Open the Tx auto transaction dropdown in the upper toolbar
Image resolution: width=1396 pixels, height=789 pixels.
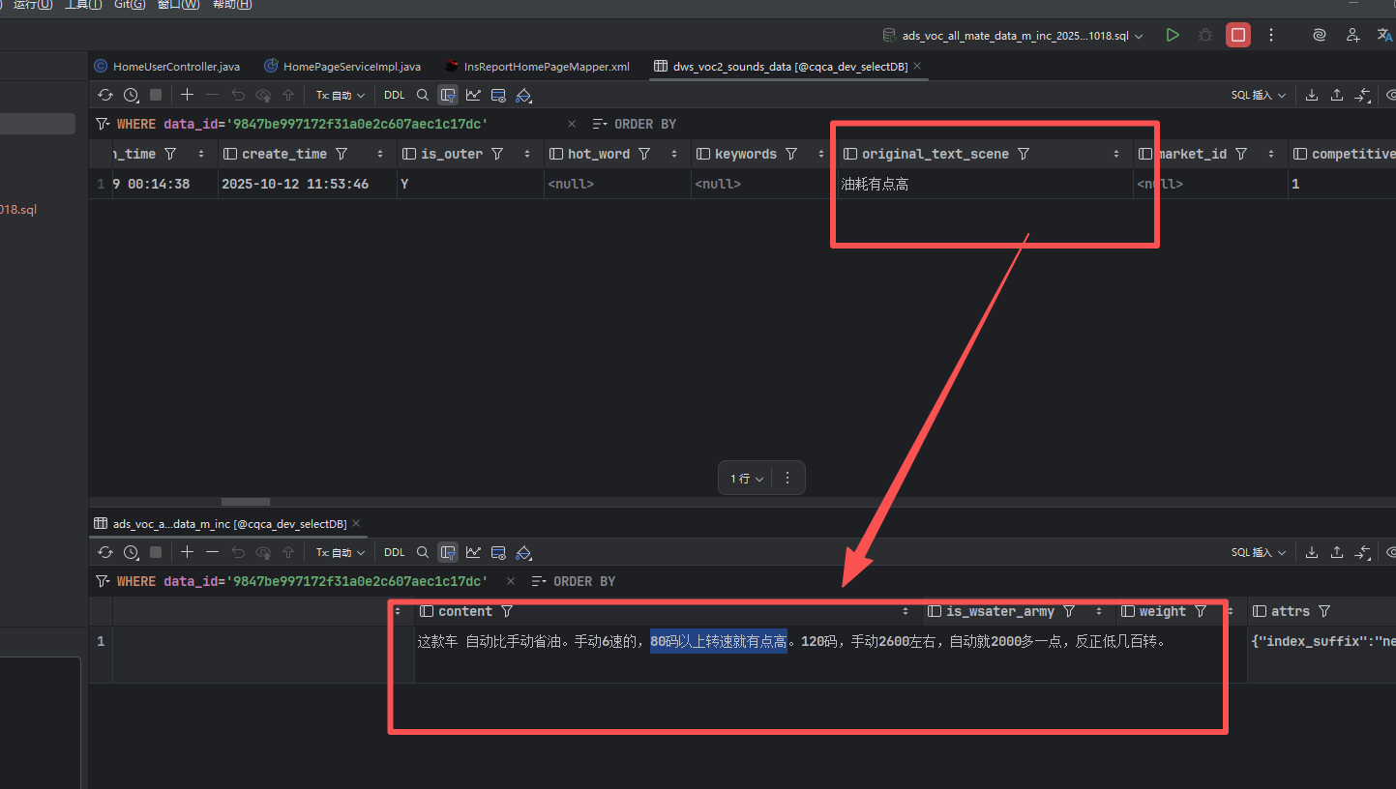pos(341,96)
